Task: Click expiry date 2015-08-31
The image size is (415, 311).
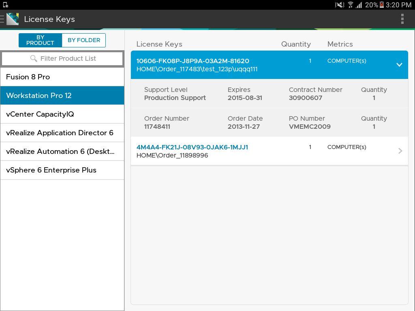Action: point(245,98)
